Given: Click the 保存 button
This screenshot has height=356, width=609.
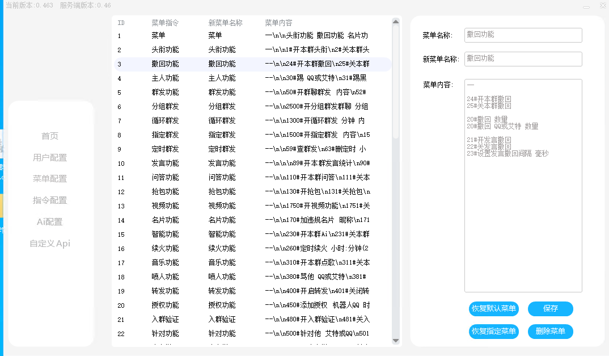Looking at the screenshot, I should click(x=551, y=308).
